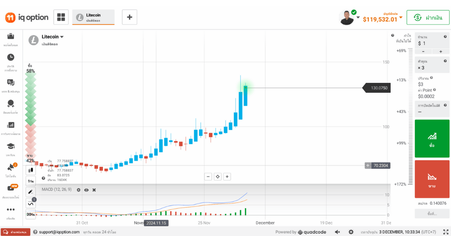Click the grey pending order button
The width and height of the screenshot is (451, 236).
[432, 213]
